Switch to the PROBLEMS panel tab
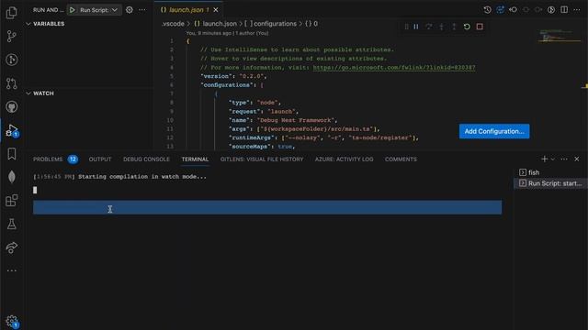The image size is (588, 330). tap(55, 159)
